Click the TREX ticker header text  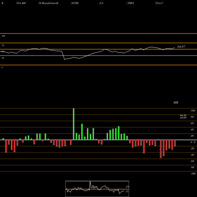click(x=130, y=3)
